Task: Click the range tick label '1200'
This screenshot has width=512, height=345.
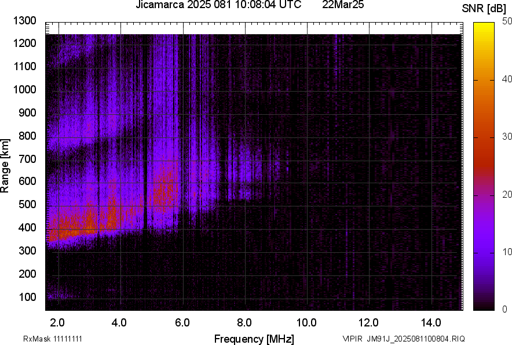Action: point(24,43)
